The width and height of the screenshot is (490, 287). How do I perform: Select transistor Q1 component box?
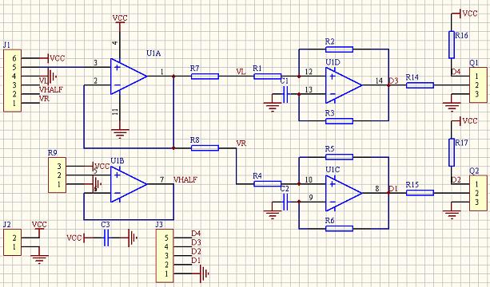click(x=478, y=85)
